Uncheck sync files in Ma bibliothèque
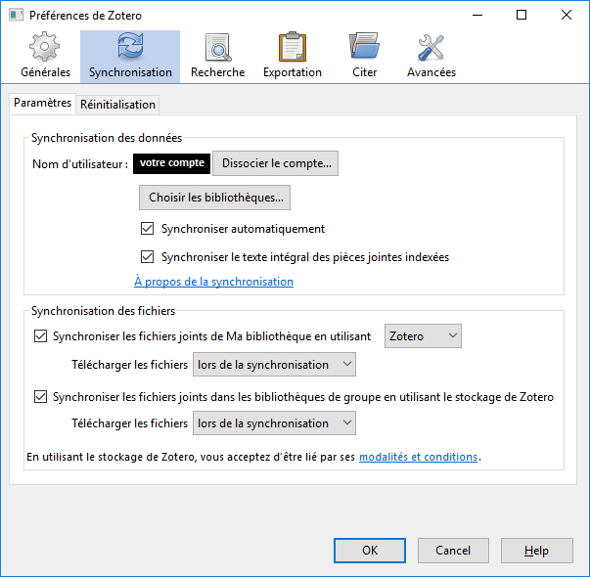The image size is (590, 577). [x=40, y=336]
